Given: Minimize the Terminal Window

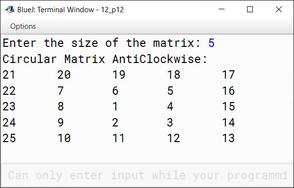Looking at the screenshot, I should (x=222, y=9).
